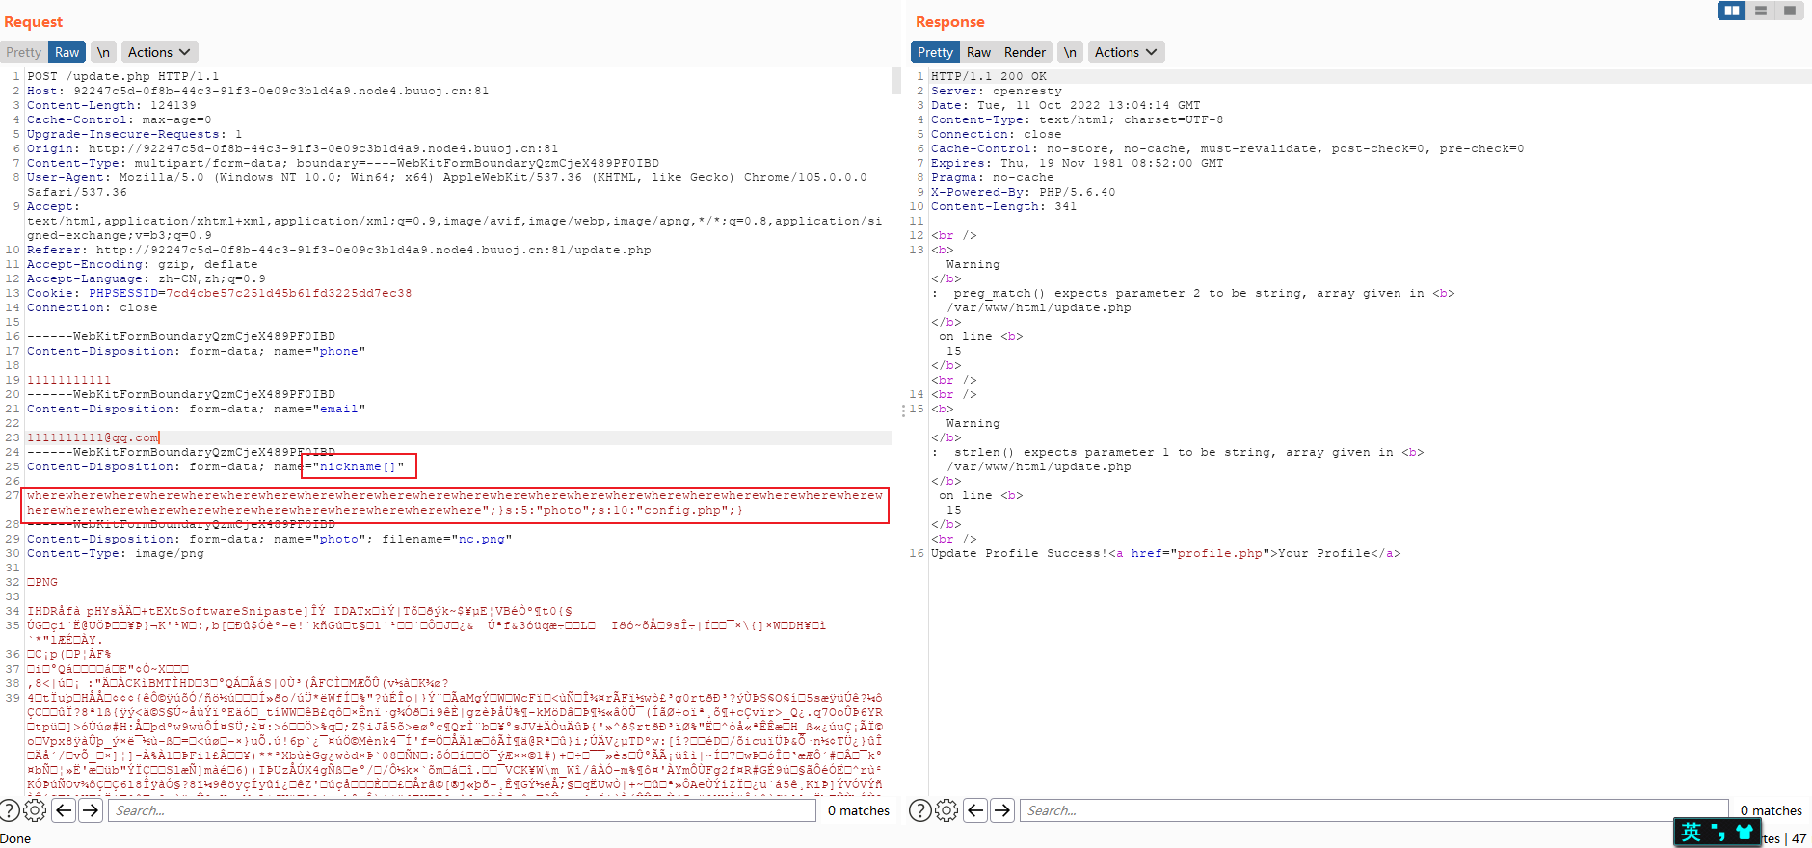This screenshot has width=1812, height=848.
Task: Open help icon under Request panel
Action: click(x=10, y=810)
